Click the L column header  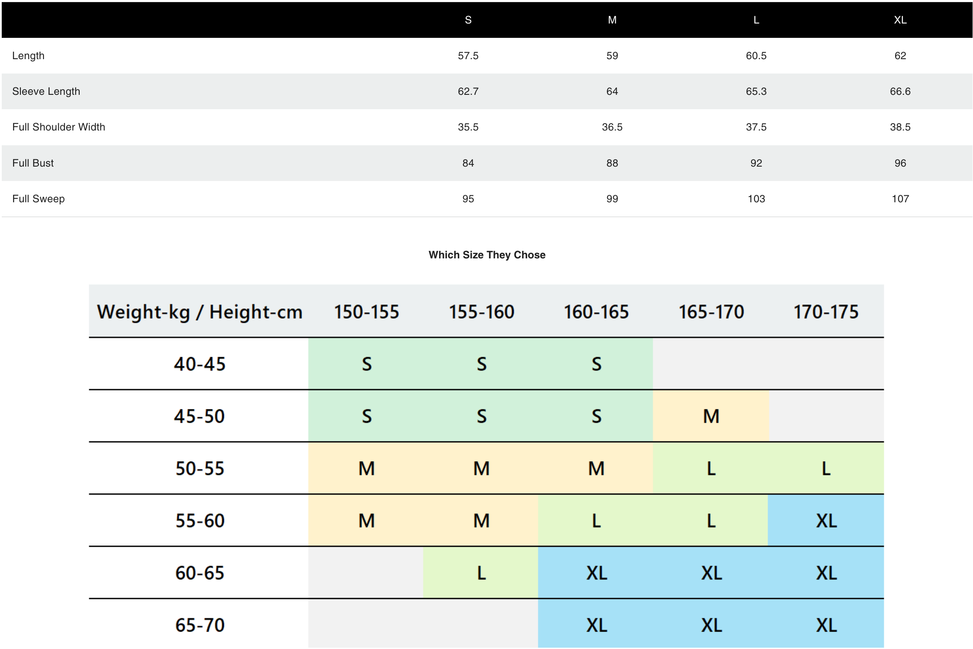coord(756,20)
